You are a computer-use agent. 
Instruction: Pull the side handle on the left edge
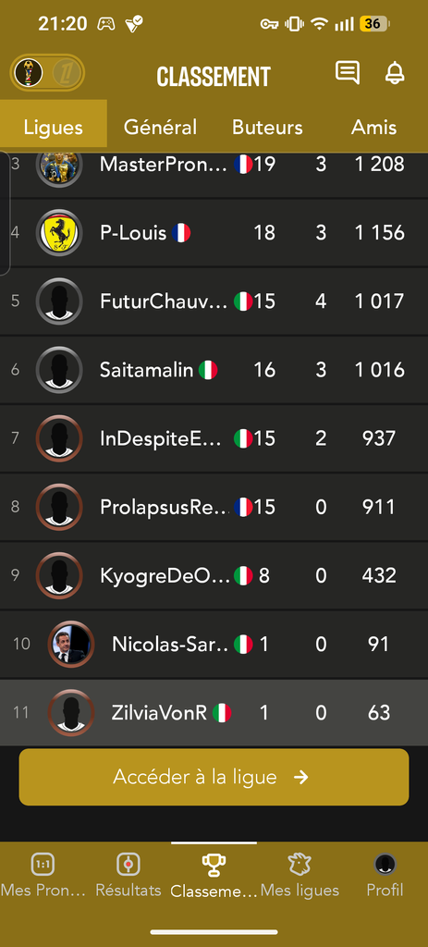tap(5, 213)
